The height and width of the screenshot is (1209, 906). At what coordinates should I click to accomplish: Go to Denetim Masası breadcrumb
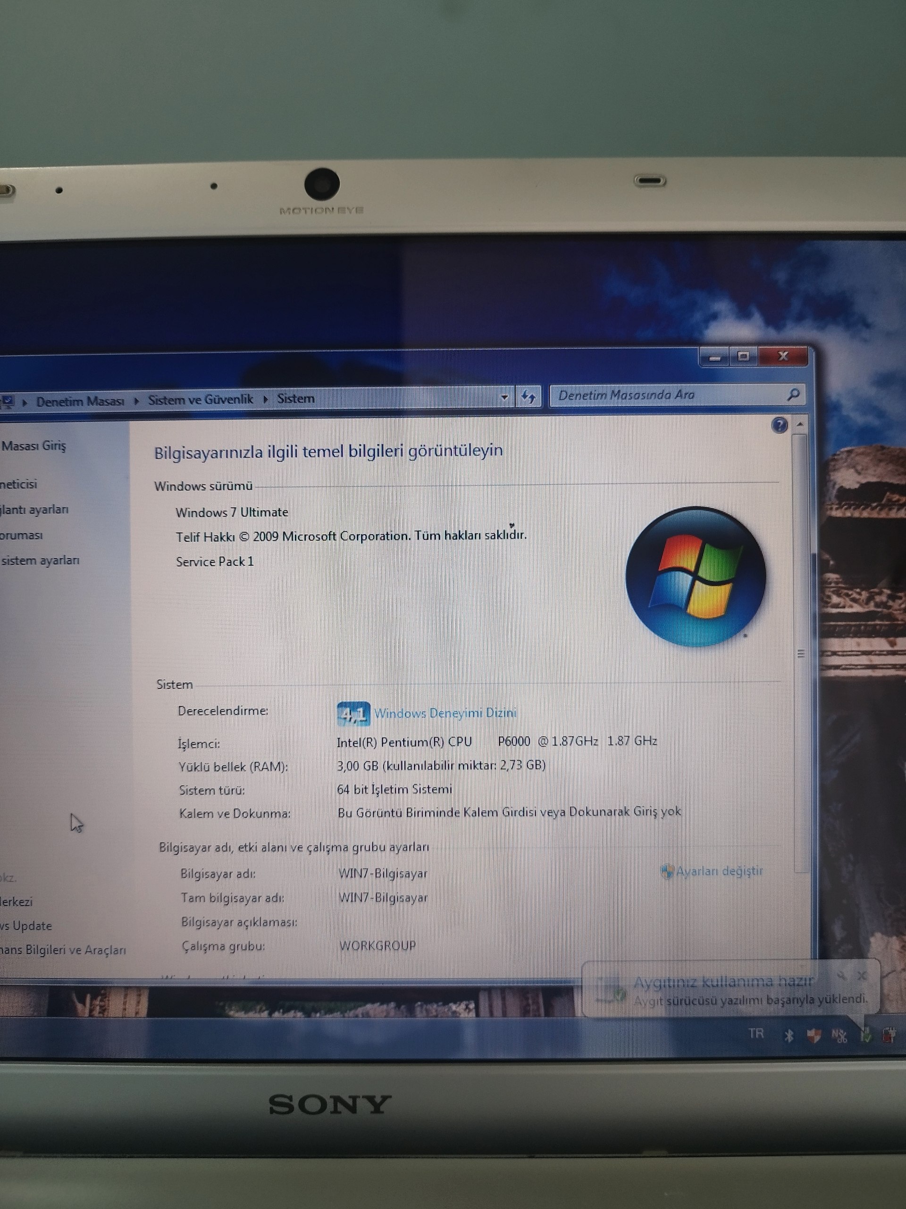80,401
